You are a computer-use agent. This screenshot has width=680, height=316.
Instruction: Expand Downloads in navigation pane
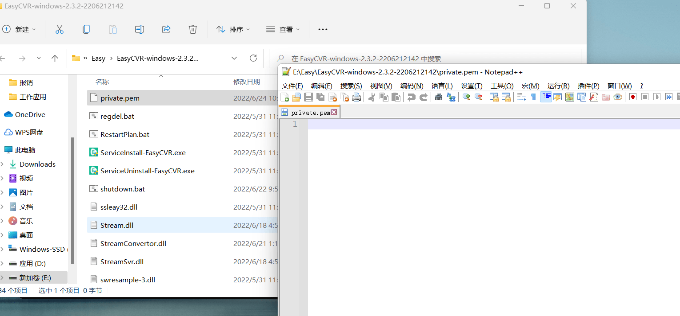(x=2, y=164)
